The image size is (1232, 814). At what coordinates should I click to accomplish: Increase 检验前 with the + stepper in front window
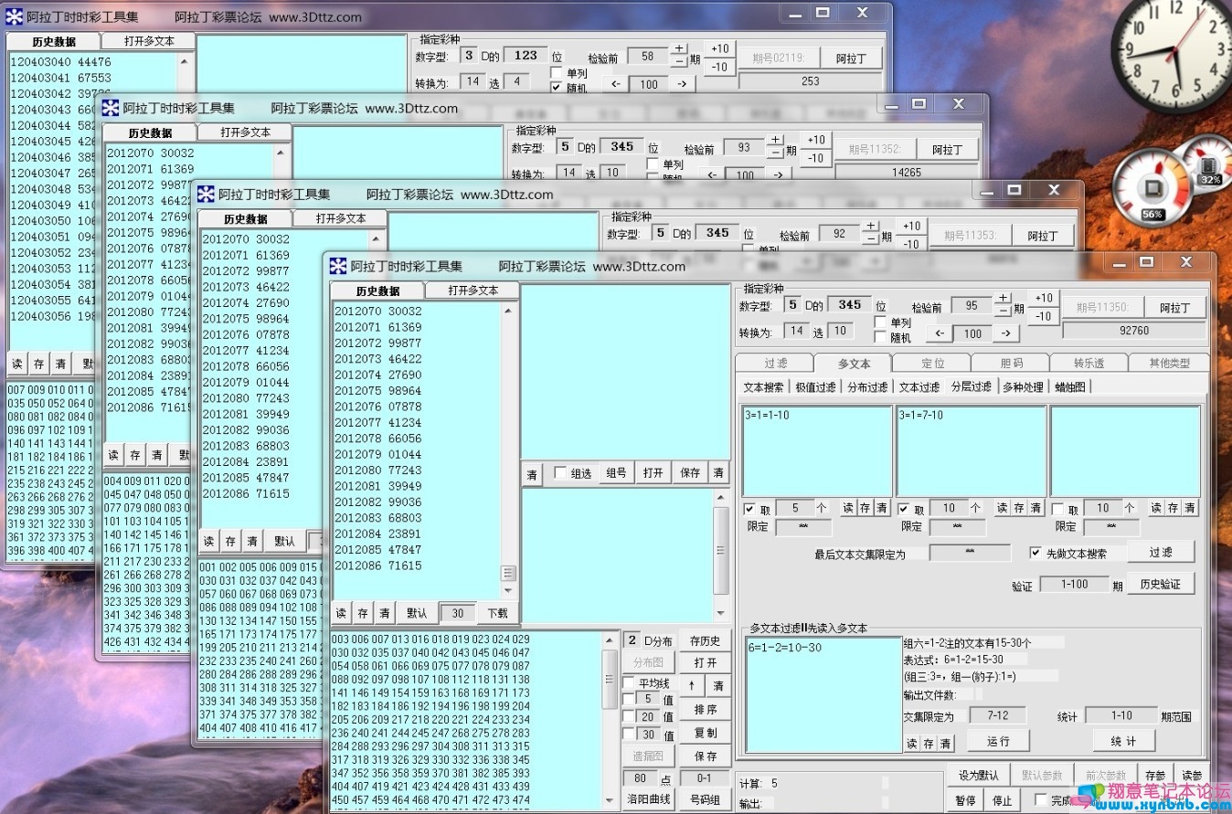(1003, 298)
